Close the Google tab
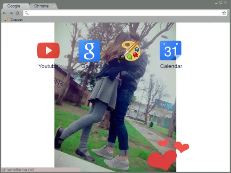The height and width of the screenshot is (173, 231). 27,6
